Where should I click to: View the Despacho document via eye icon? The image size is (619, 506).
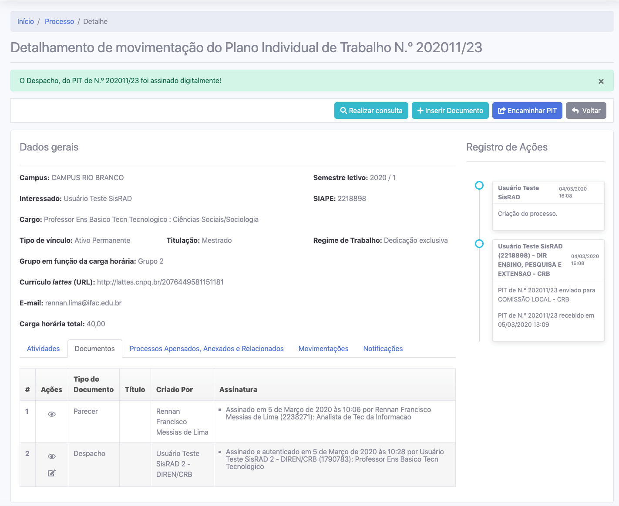coord(52,456)
